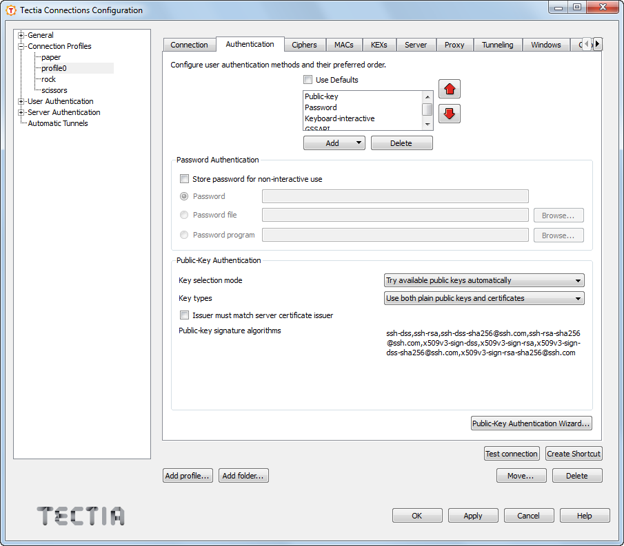
Task: Switch to the Ciphers tab
Action: pos(304,44)
